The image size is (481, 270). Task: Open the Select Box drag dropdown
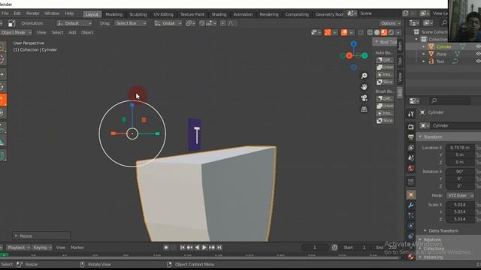pyautogui.click(x=130, y=23)
